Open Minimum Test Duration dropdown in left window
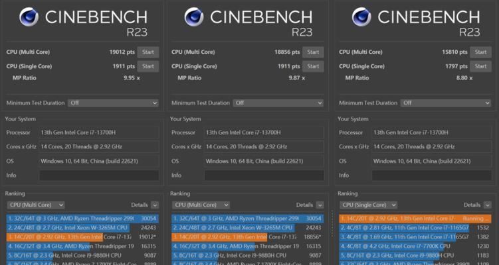499x265 pixels. point(113,103)
